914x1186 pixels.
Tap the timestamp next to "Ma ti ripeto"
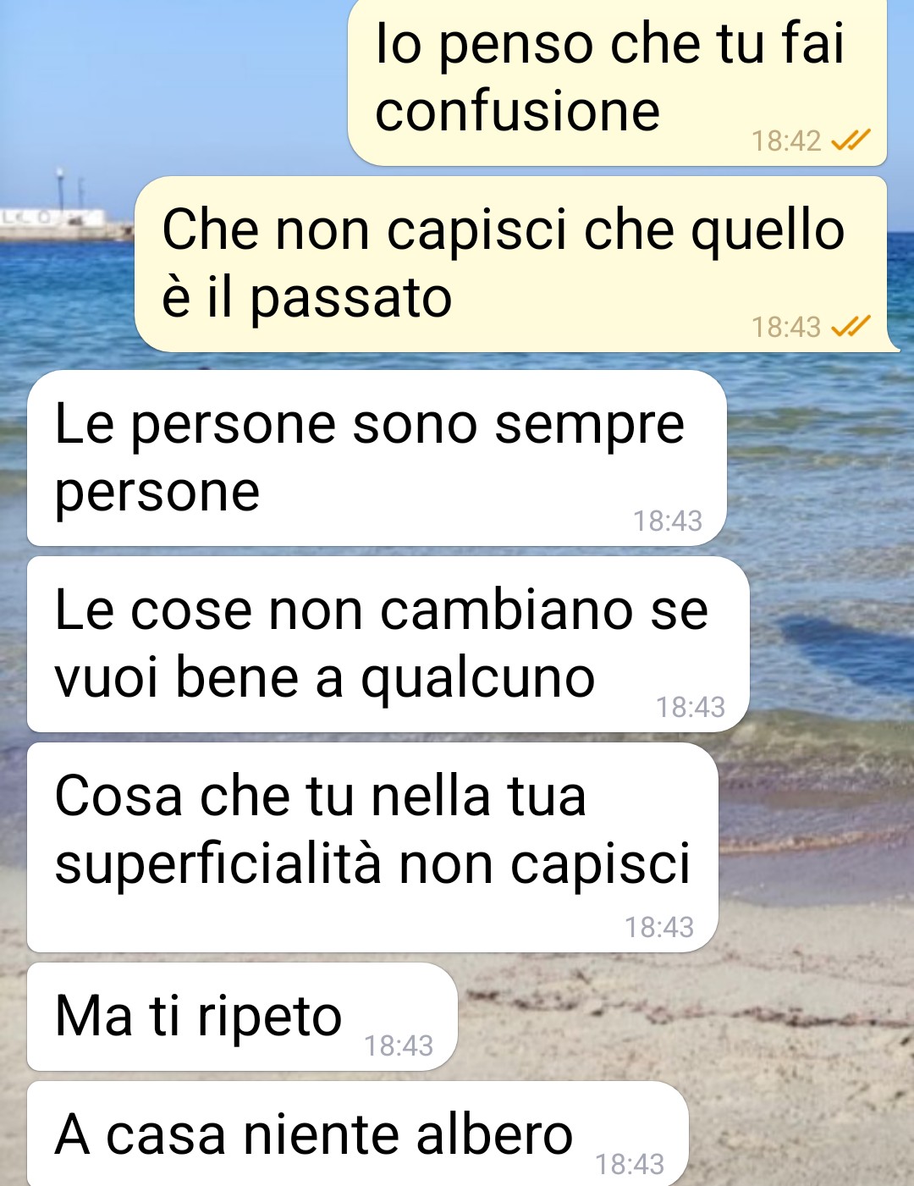coord(399,1045)
